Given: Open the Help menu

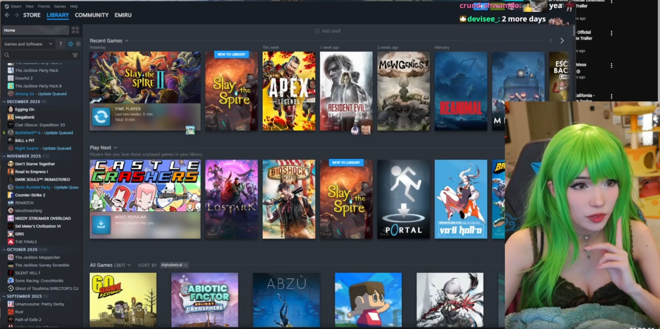Looking at the screenshot, I should pyautogui.click(x=74, y=6).
